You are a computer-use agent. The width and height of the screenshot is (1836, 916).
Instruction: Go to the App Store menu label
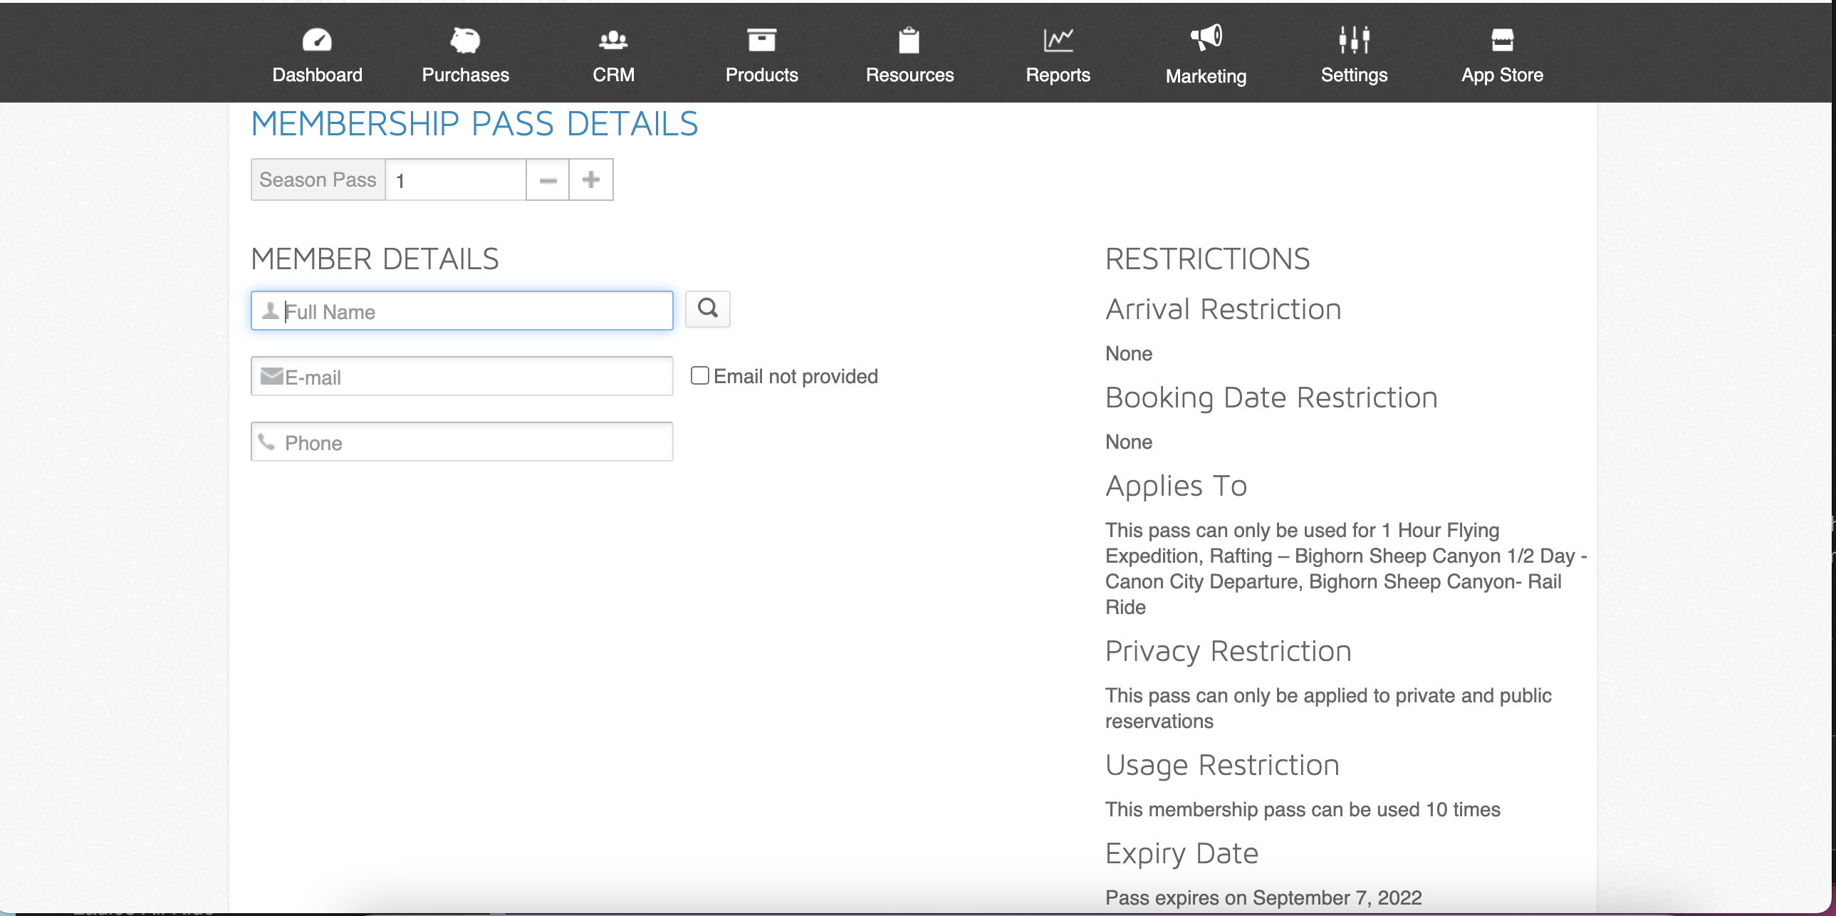1502,75
